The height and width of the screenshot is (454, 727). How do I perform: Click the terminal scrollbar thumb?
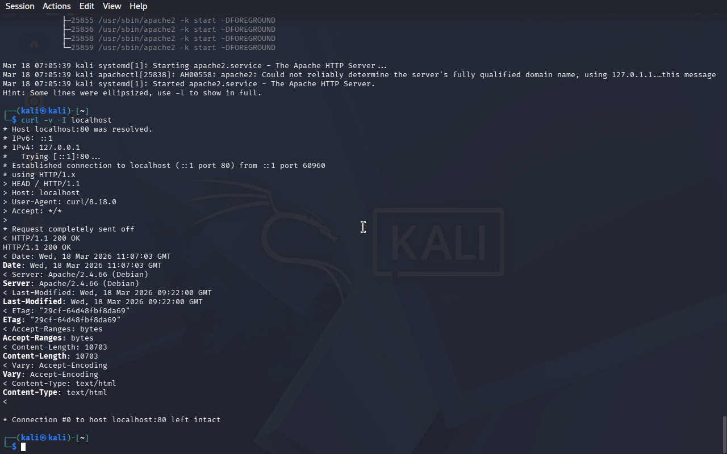coord(724,435)
